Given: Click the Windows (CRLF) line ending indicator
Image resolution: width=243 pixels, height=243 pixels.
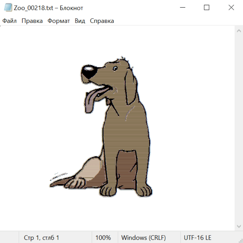Looking at the screenshot, I should point(143,238).
